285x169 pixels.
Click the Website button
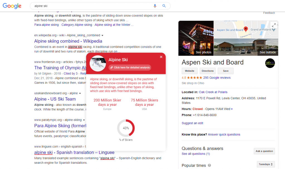190,71
